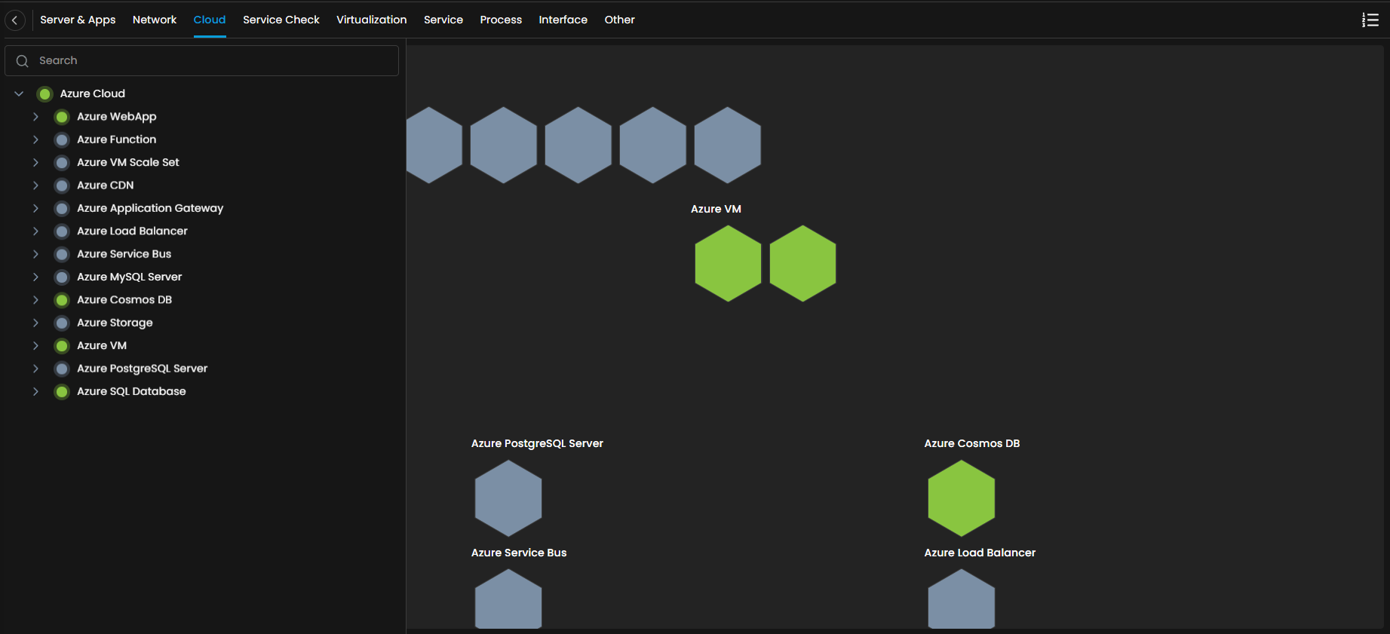
Task: Click the status dot for Azure Storage
Action: click(63, 323)
